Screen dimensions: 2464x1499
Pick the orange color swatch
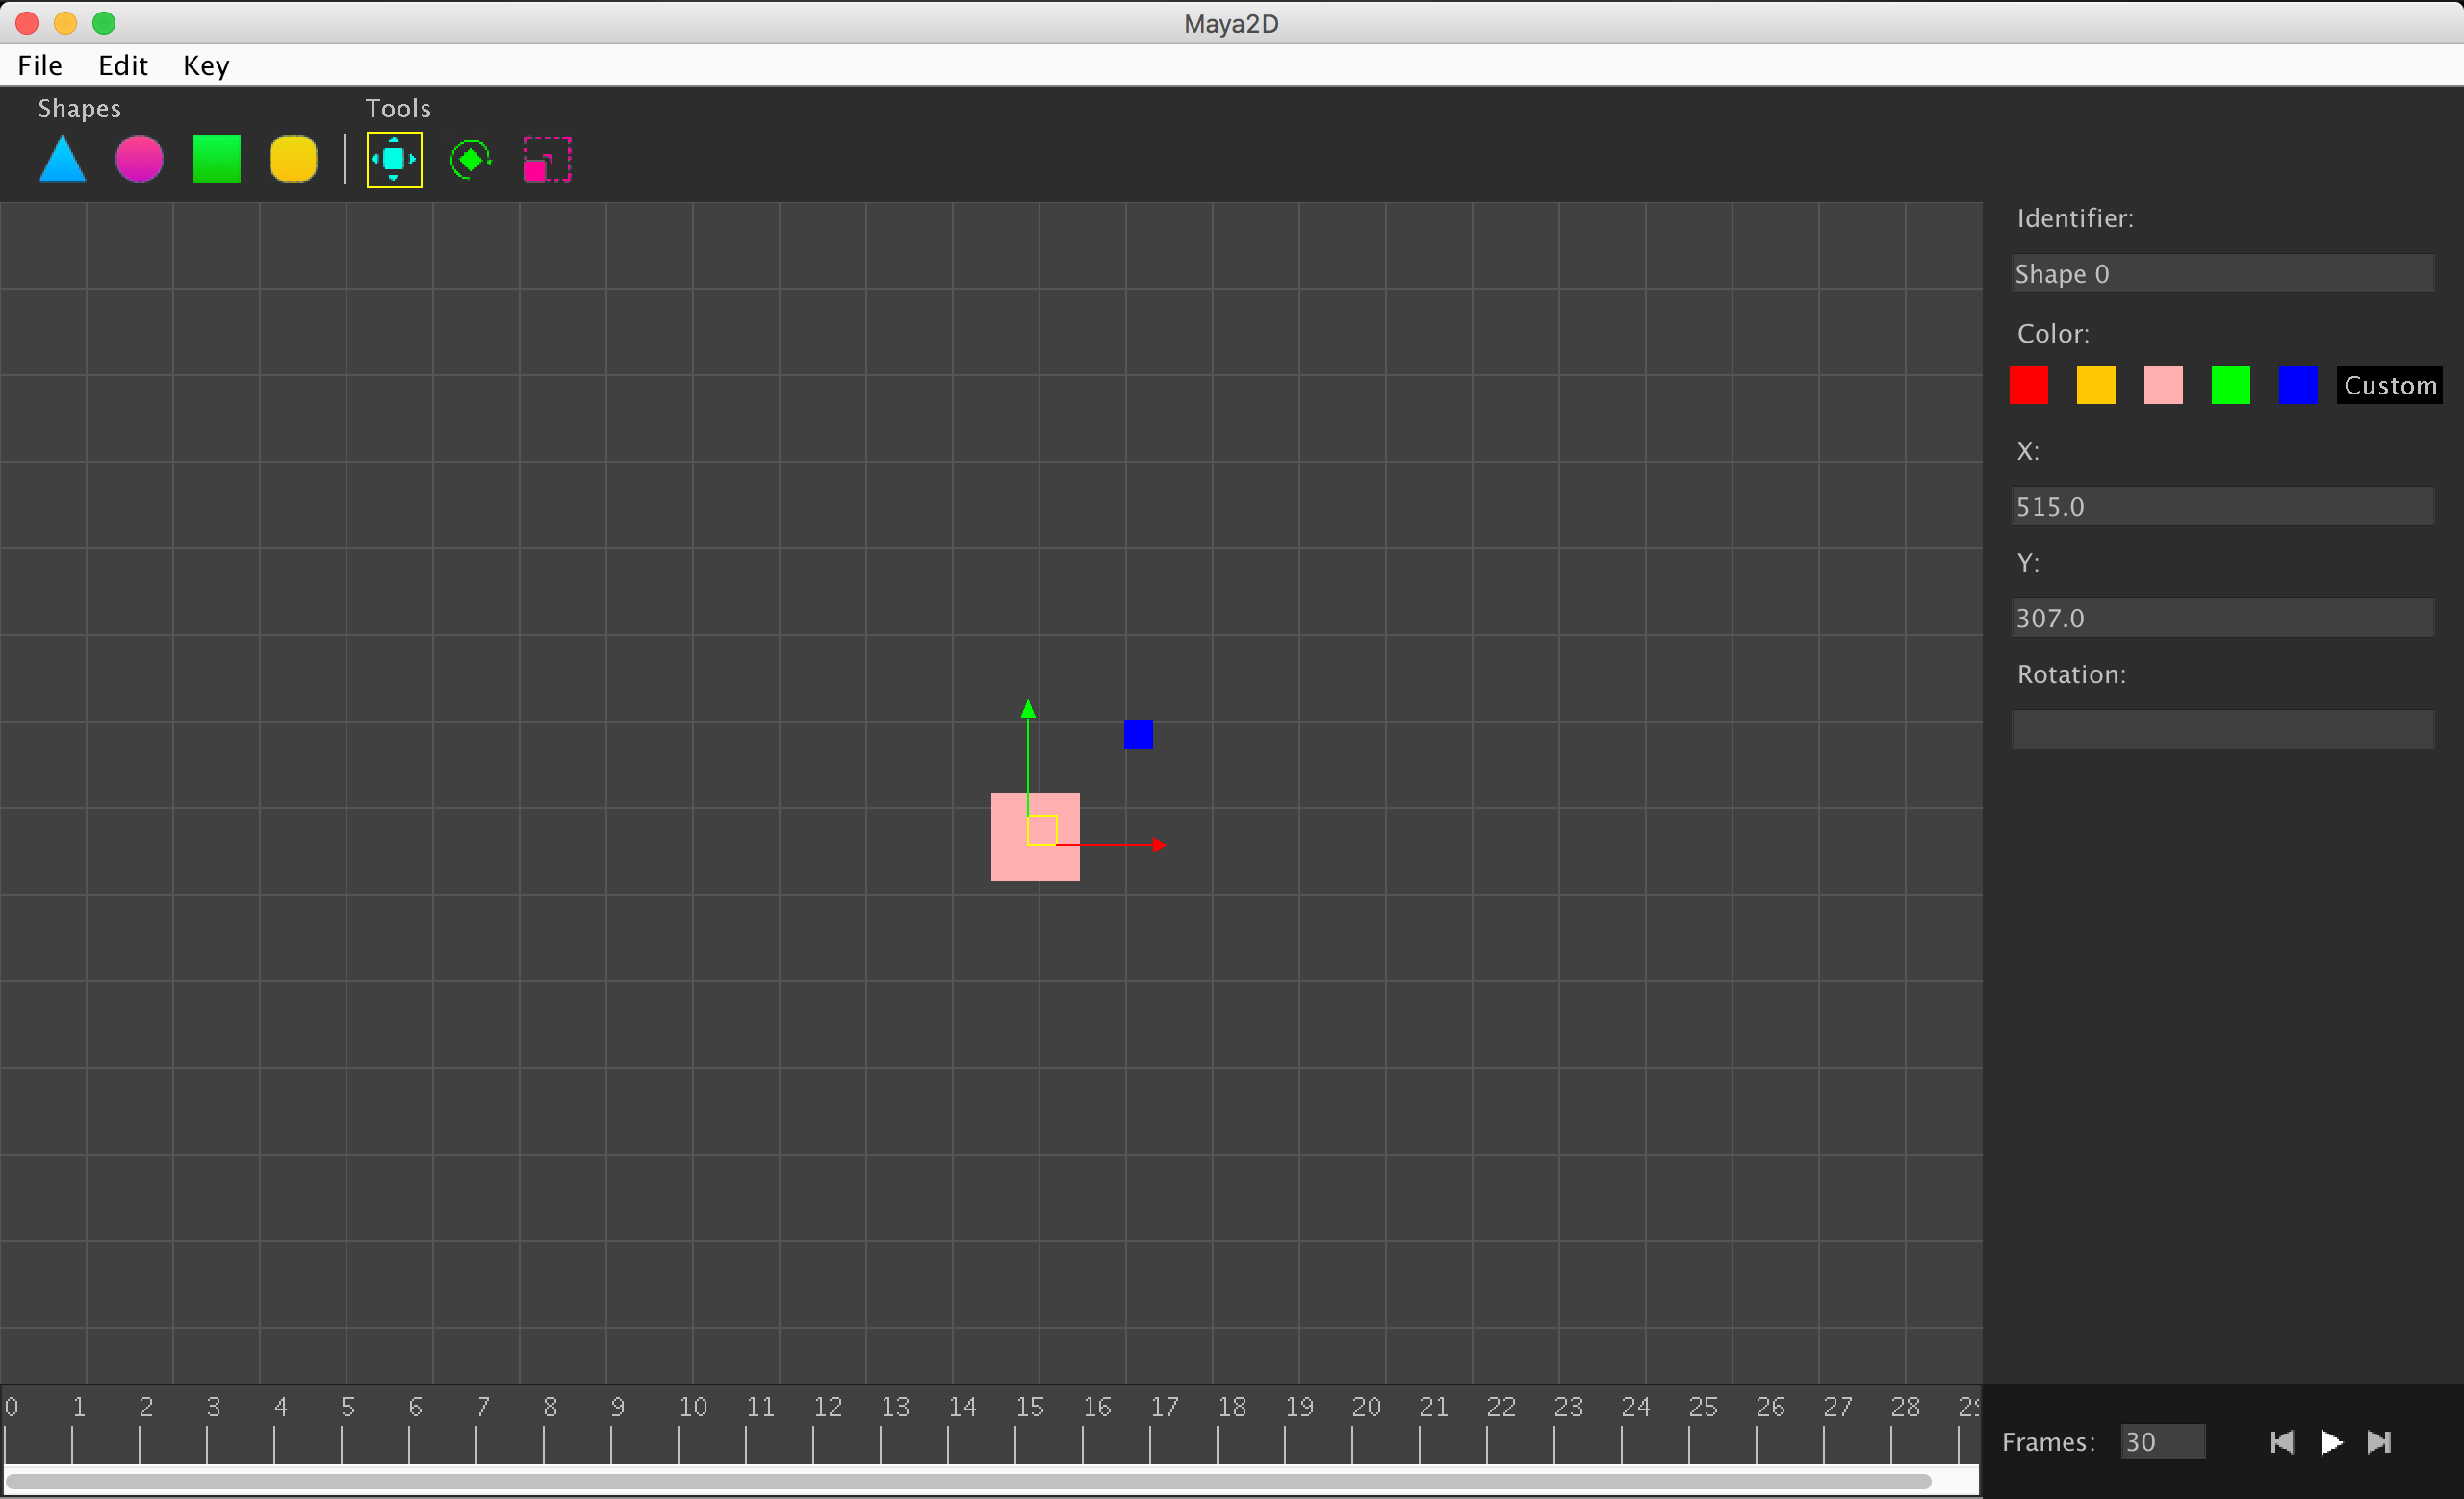click(2096, 385)
